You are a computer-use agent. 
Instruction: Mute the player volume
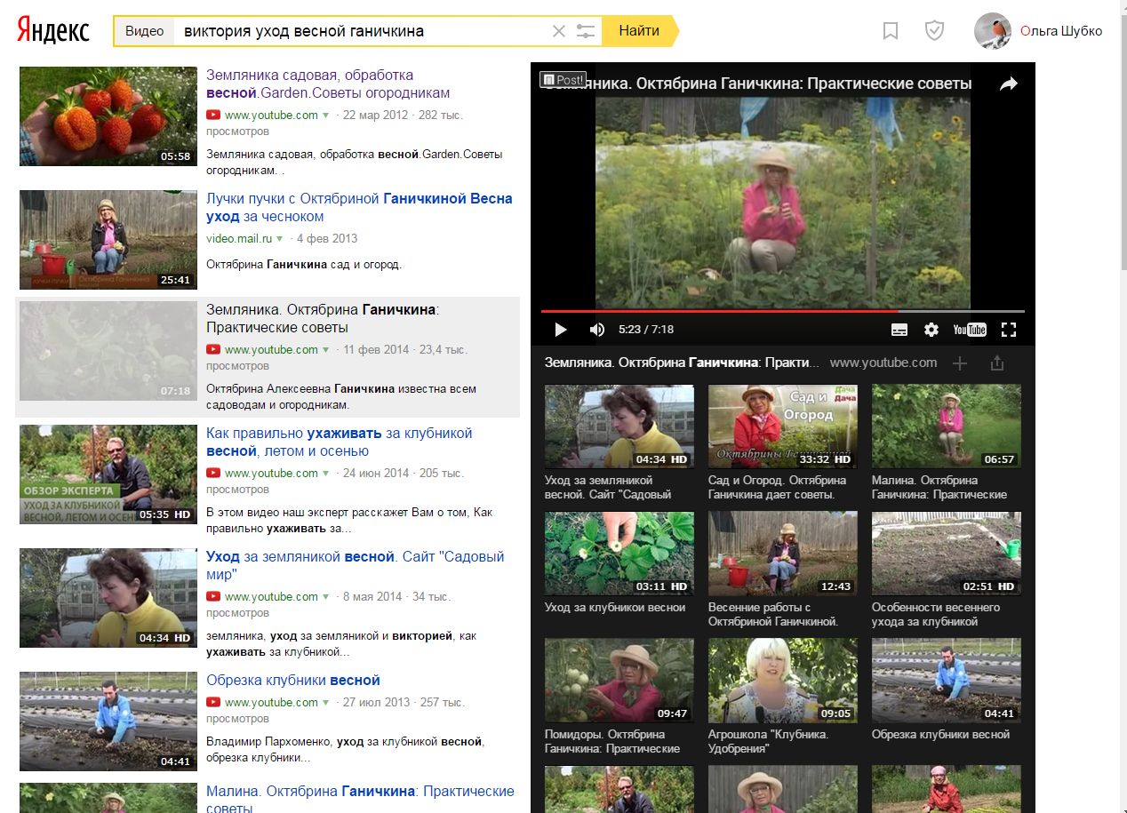pyautogui.click(x=596, y=330)
